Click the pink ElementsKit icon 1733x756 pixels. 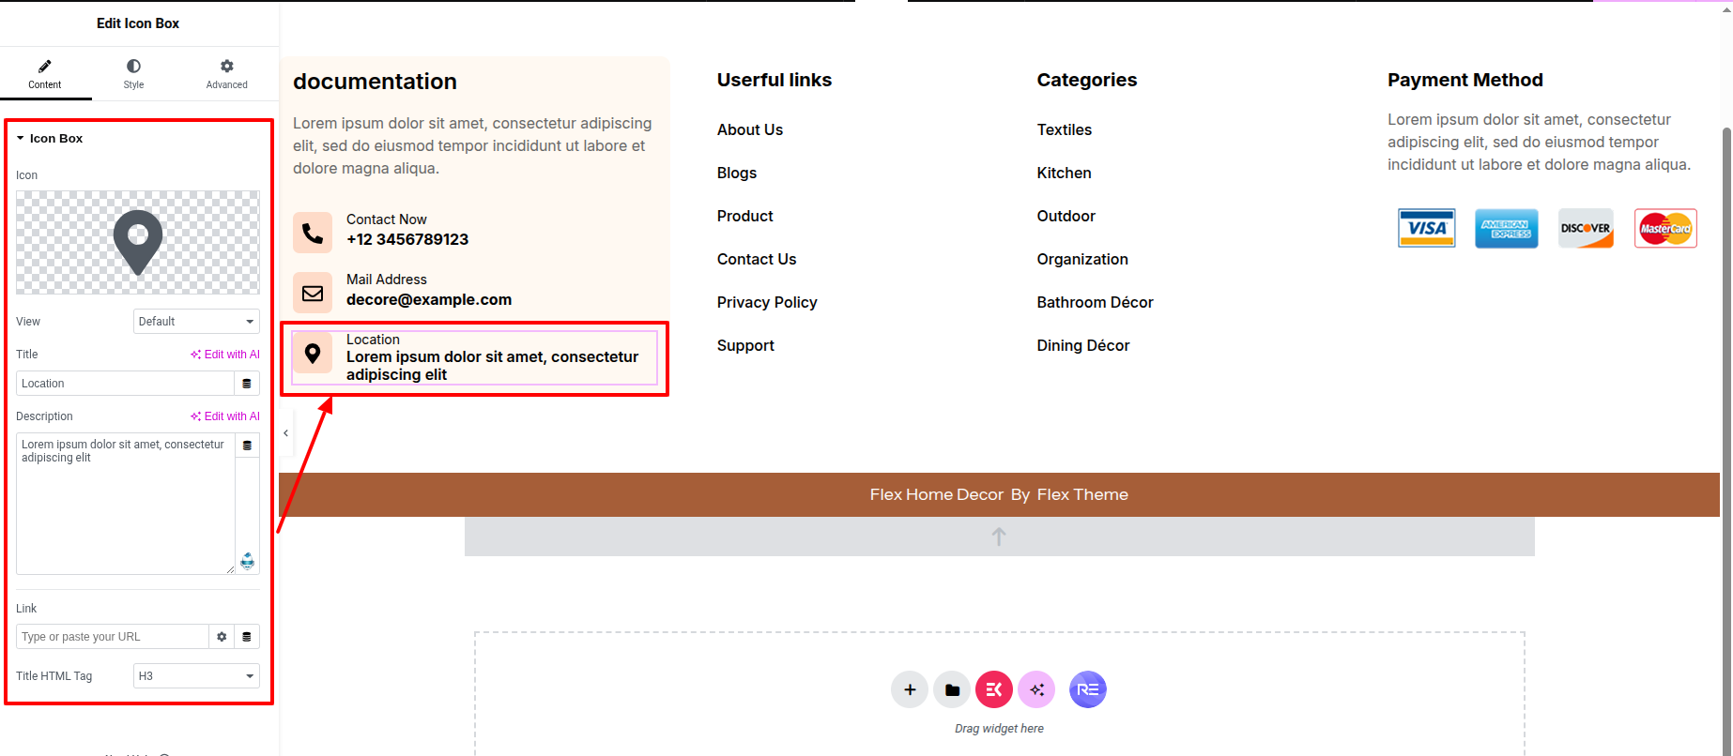point(993,690)
